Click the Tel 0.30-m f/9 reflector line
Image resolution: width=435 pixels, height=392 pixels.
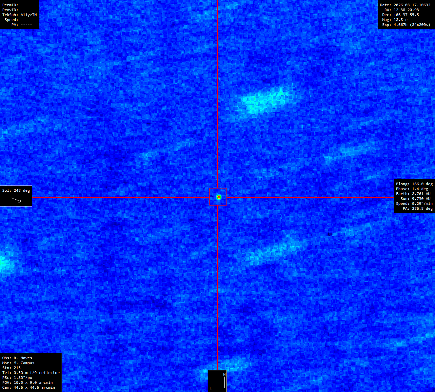point(31,373)
